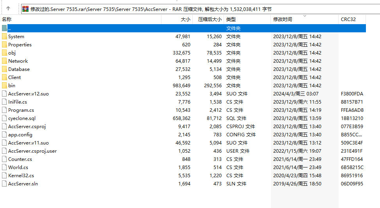Click the Database folder icon
The image size is (380, 208).
pyautogui.click(x=4, y=69)
